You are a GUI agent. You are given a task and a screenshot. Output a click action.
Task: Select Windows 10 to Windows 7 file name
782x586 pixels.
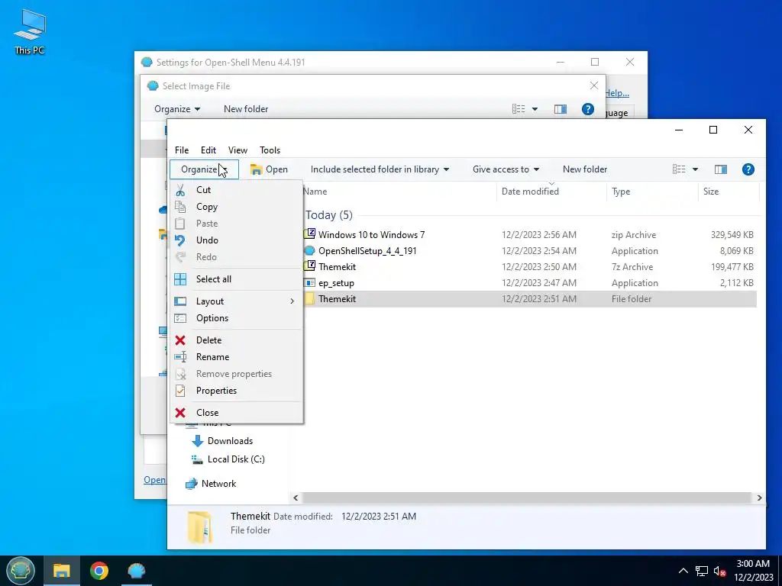point(372,235)
